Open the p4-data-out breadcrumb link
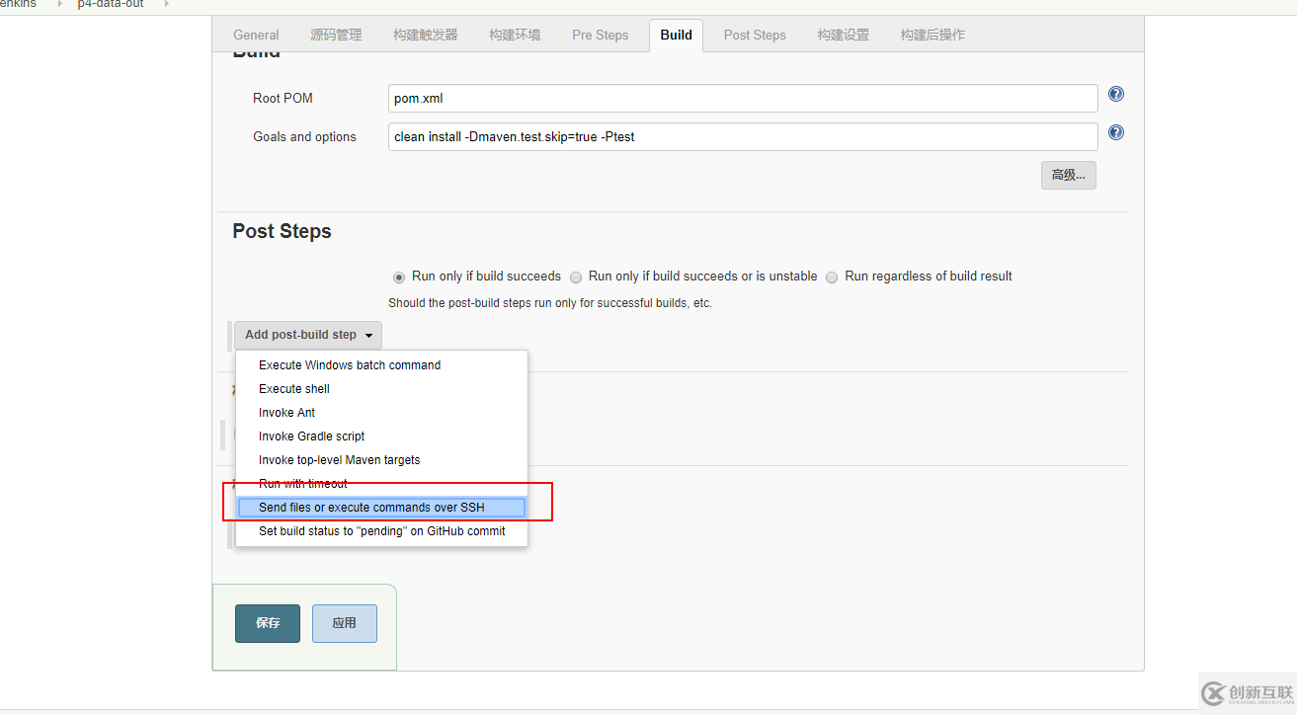 point(111,5)
